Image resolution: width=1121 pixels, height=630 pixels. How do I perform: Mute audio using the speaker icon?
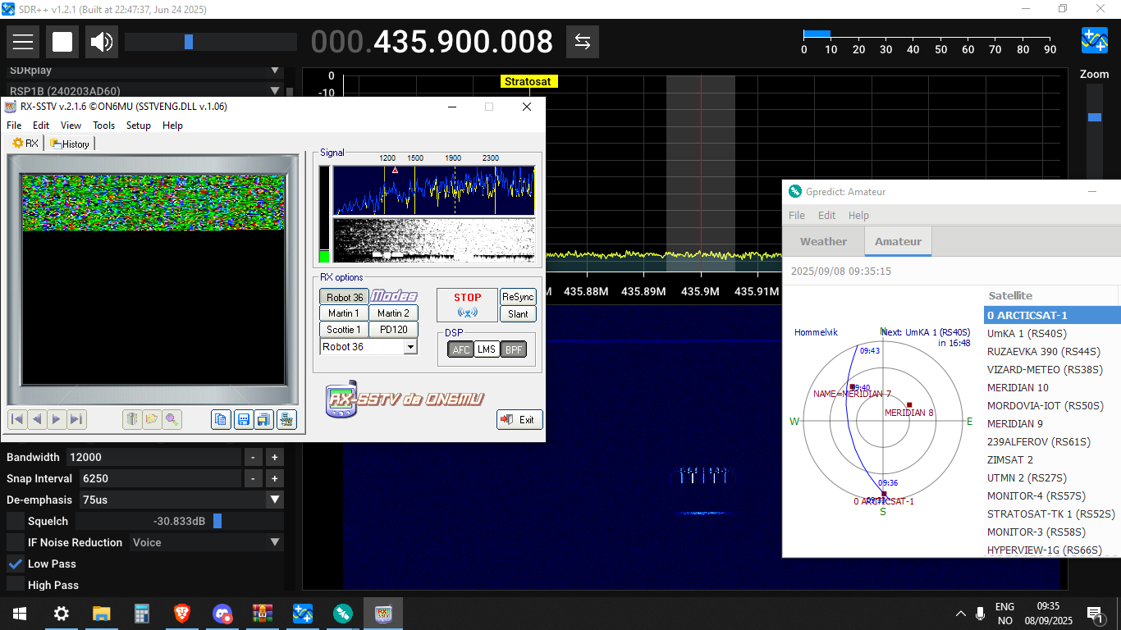coord(102,42)
